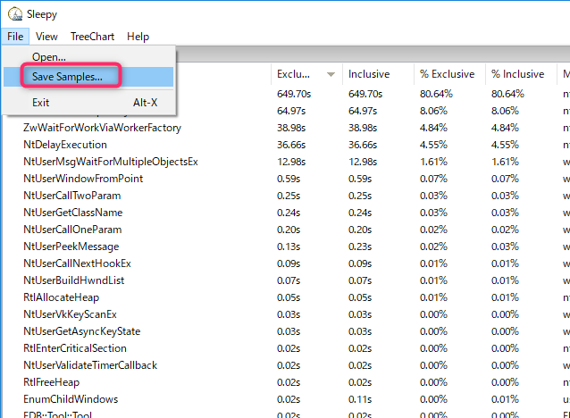This screenshot has width=570, height=418.
Task: Click the % Exclusive column header
Action: coord(449,74)
